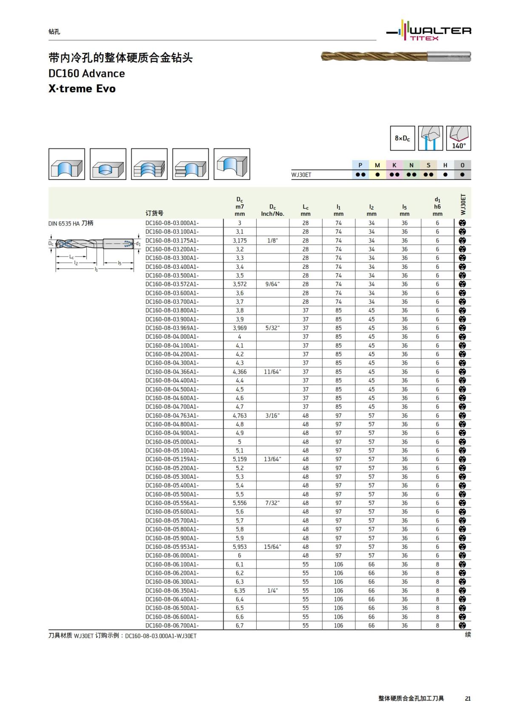
Task: Click the availability face icon for DC160-08-05.556A1-
Action: pos(462,503)
